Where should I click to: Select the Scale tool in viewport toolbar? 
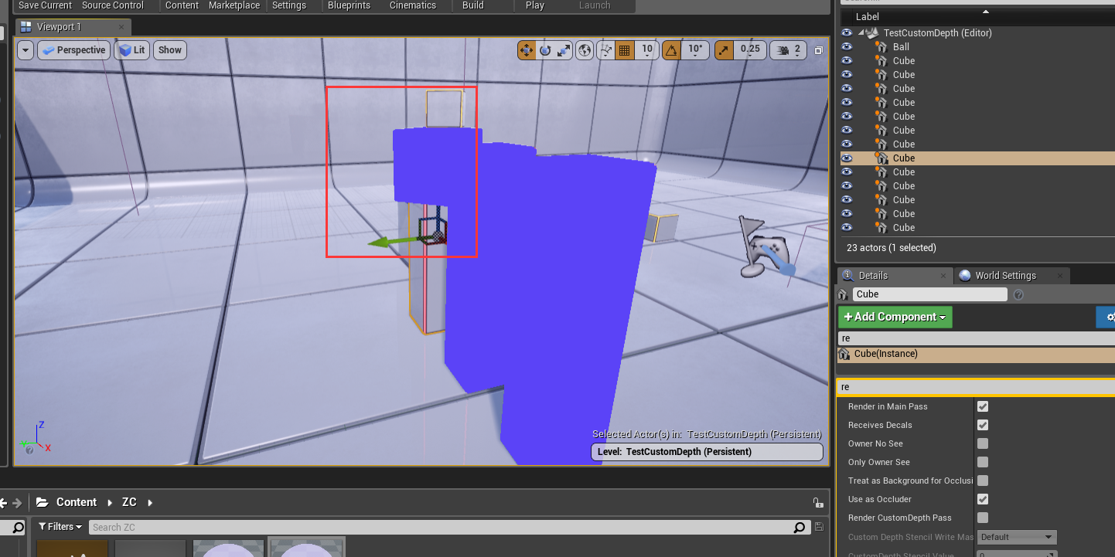563,49
